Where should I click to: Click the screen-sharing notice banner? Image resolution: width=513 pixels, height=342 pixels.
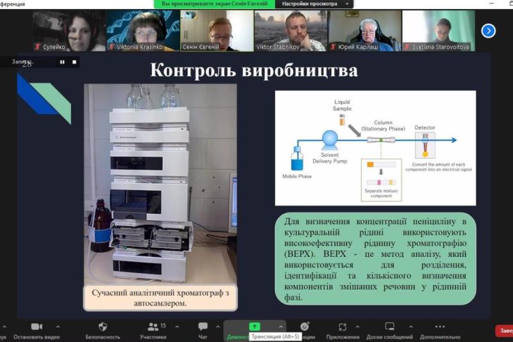215,4
